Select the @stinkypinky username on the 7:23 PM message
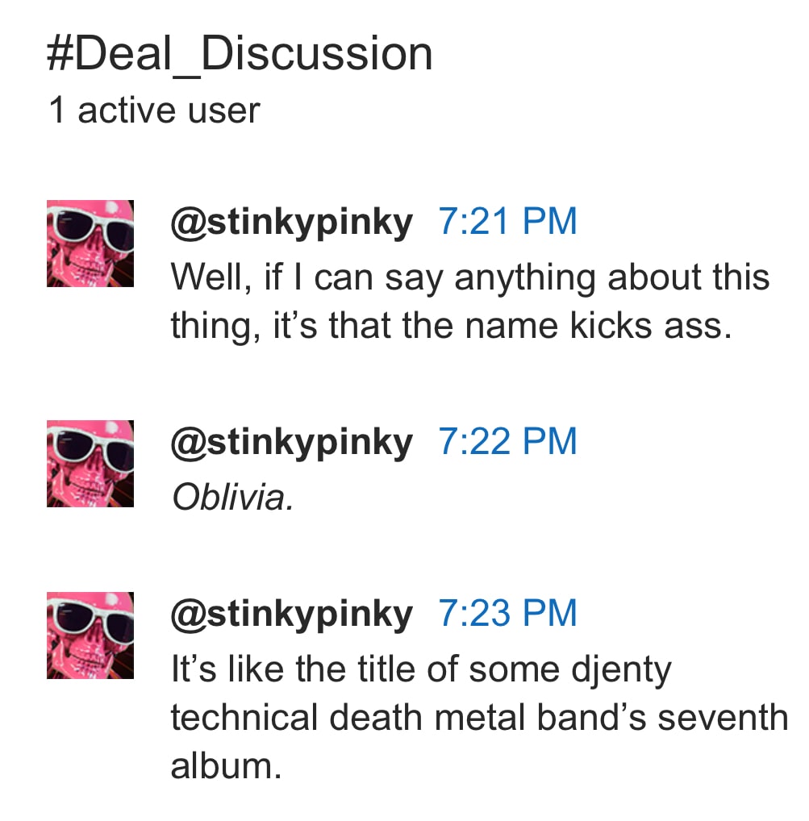Image resolution: width=809 pixels, height=821 pixels. (x=291, y=614)
